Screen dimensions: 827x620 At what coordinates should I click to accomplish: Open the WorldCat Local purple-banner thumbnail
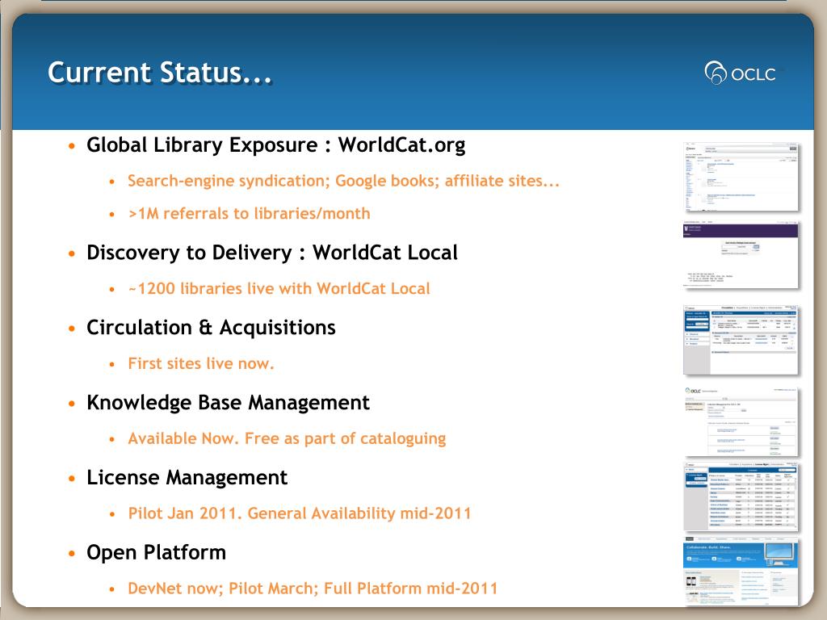click(x=741, y=254)
